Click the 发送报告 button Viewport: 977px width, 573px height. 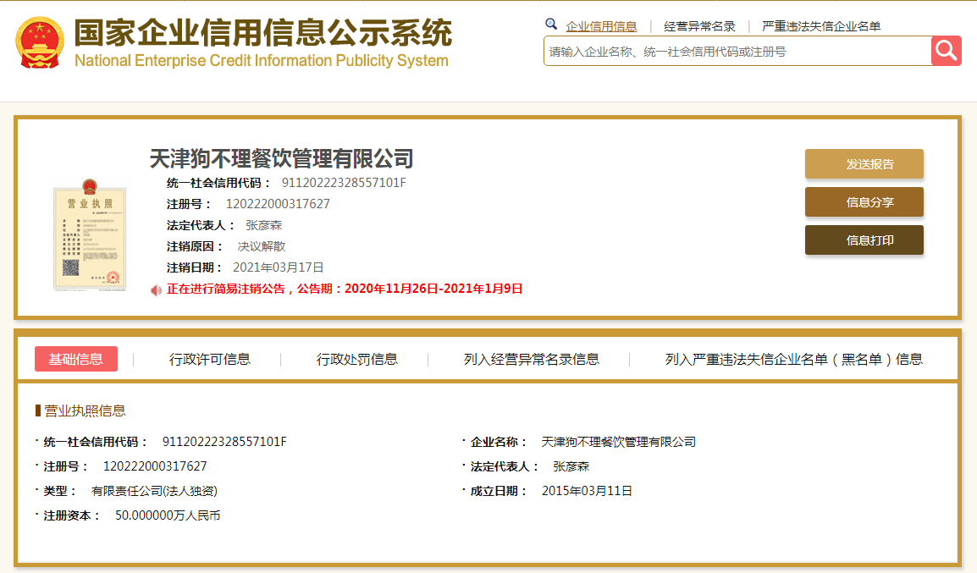[864, 163]
